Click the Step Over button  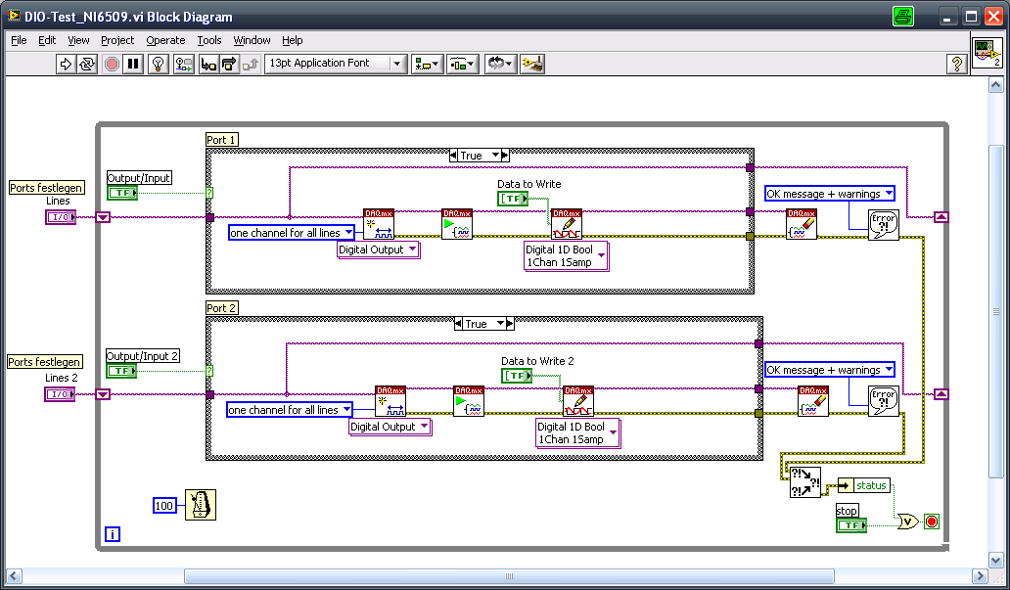click(229, 64)
